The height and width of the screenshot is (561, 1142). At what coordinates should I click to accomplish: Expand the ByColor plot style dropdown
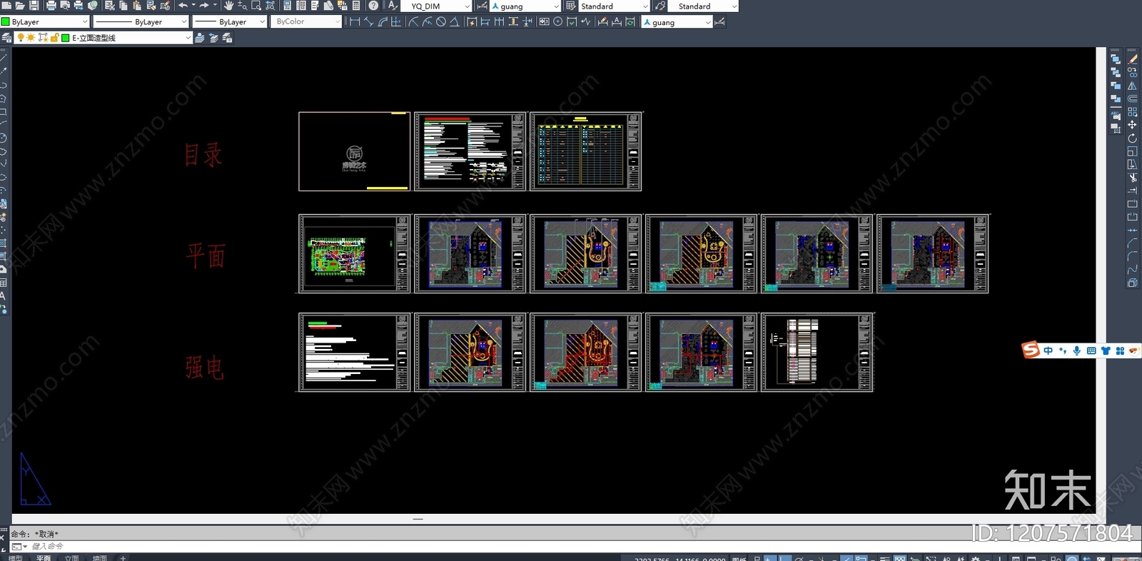coord(308,22)
